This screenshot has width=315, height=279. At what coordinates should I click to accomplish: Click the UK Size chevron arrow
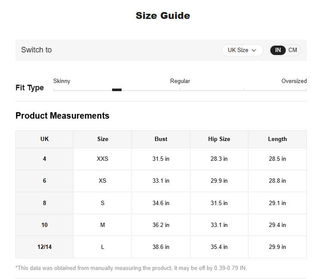point(254,50)
